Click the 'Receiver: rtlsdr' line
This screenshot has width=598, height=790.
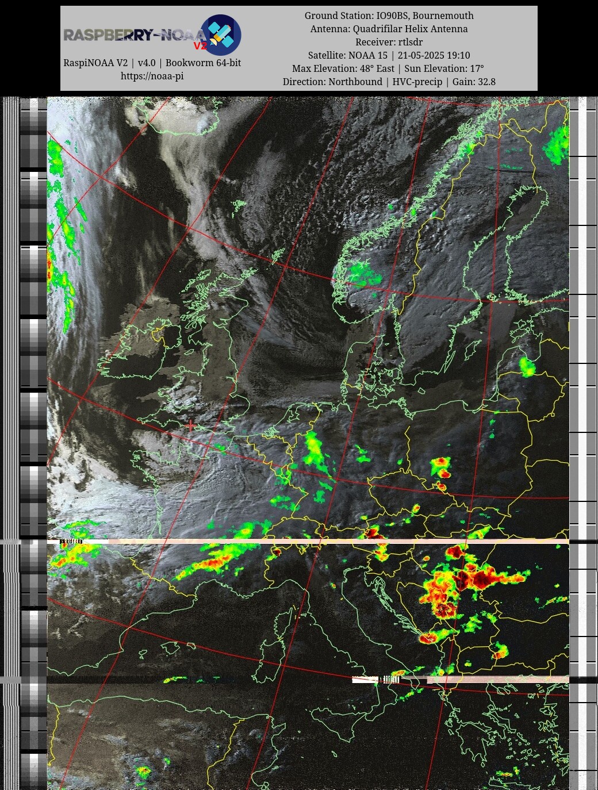[x=389, y=42]
